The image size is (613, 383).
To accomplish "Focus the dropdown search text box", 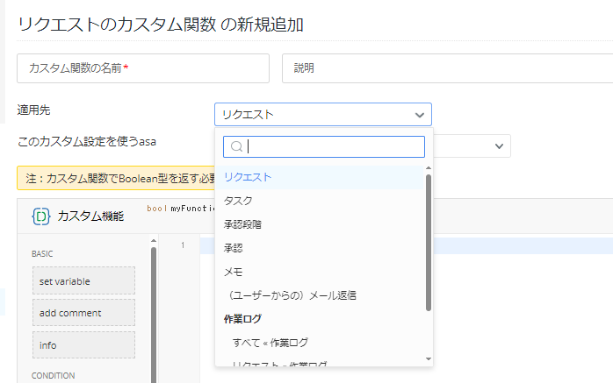I will 332,147.
